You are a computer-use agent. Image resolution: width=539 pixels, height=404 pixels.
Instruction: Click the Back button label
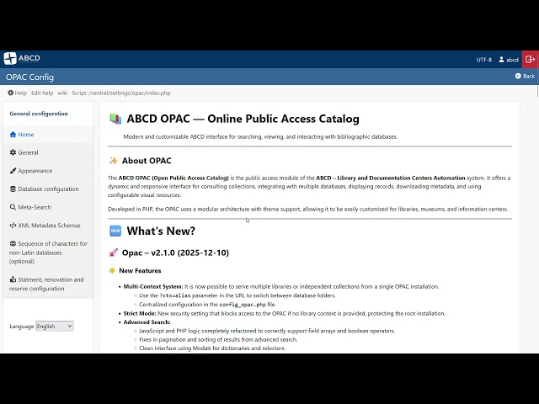pos(529,76)
